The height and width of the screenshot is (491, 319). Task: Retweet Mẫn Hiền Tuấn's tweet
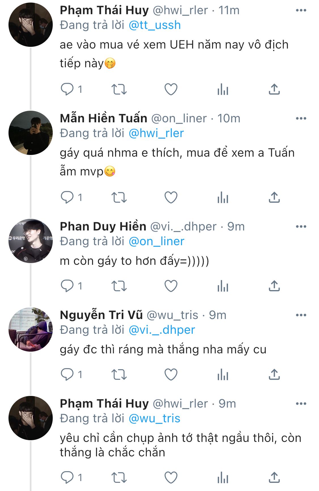[119, 198]
